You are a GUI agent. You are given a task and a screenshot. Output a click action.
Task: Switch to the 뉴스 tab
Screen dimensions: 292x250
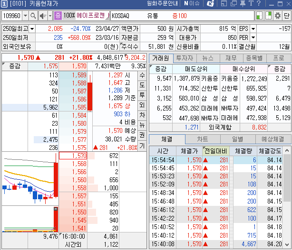click(208, 58)
